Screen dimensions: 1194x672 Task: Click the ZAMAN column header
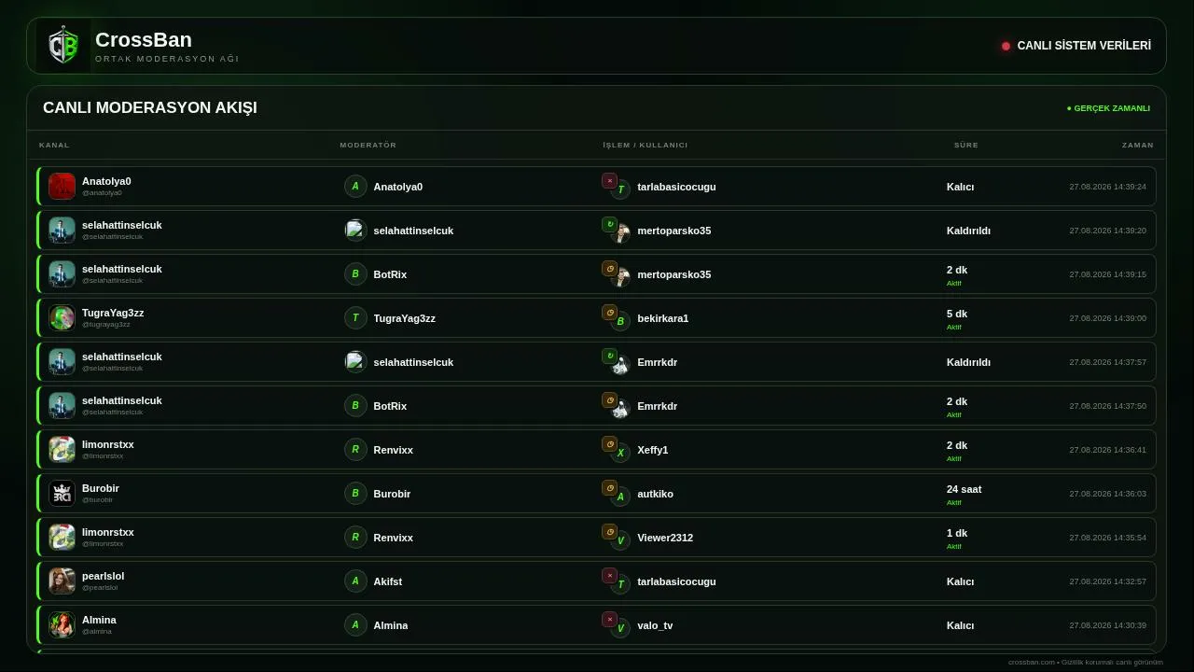1138,145
